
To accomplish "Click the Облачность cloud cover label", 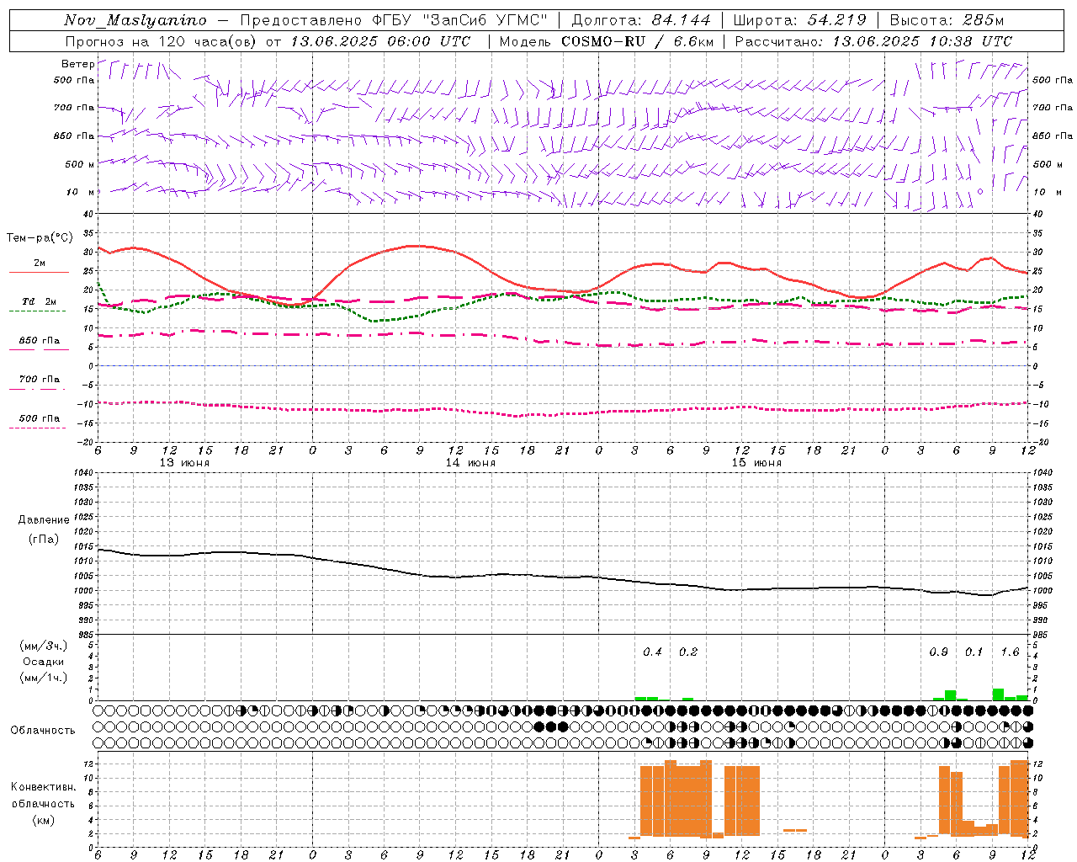I will (x=43, y=731).
